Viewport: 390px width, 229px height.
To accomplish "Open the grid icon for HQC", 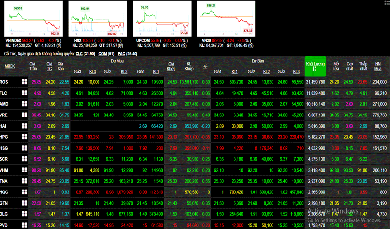I will coord(24,192).
